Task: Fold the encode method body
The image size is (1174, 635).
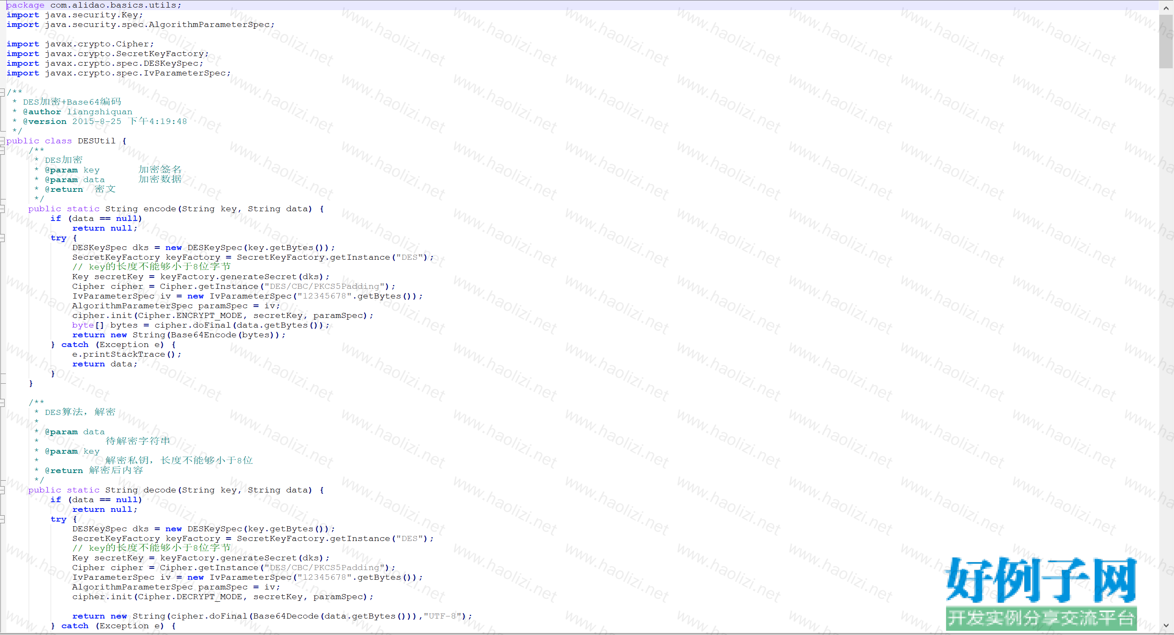Action: pos(2,209)
